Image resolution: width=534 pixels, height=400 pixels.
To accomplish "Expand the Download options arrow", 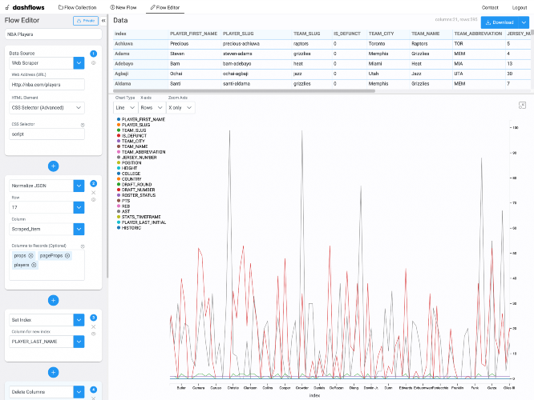I will point(524,22).
